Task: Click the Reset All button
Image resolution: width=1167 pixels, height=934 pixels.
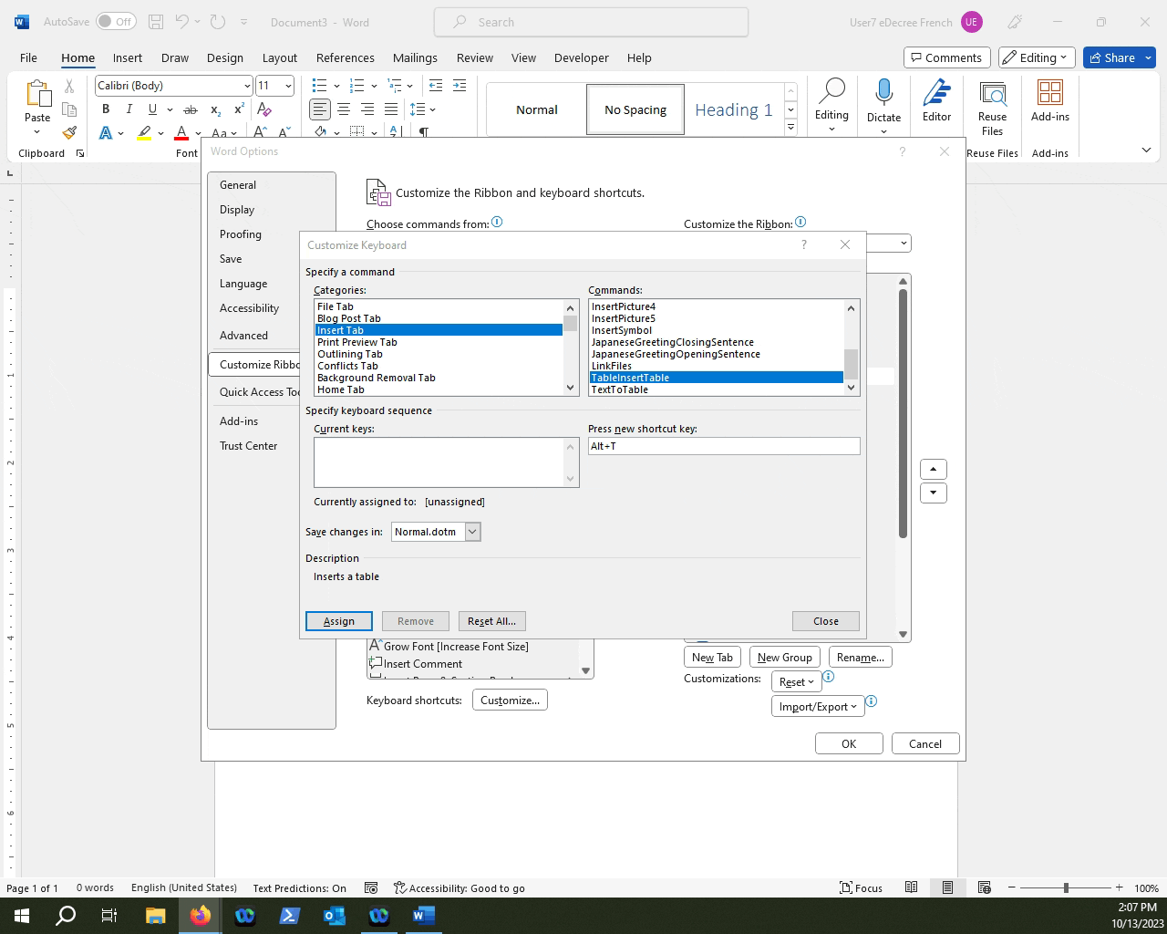Action: point(491,620)
